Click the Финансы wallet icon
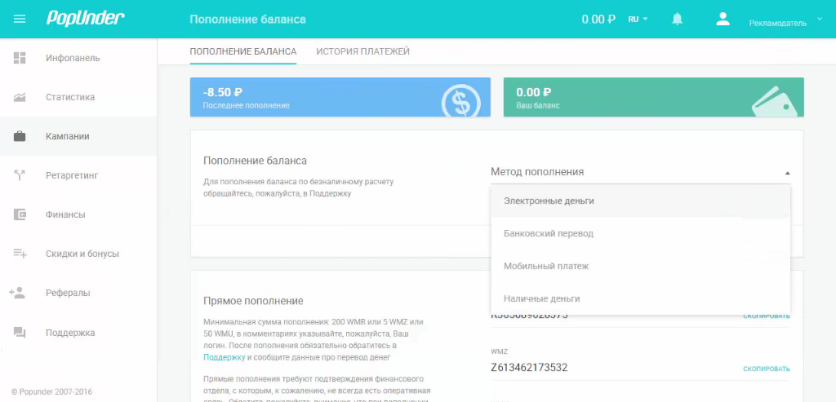Image resolution: width=836 pixels, height=402 pixels. [20, 214]
